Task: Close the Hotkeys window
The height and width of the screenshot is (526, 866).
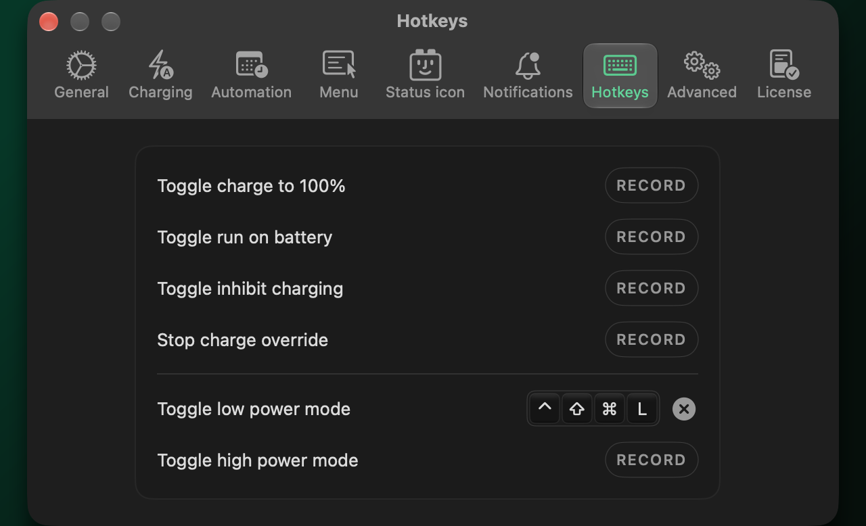Action: pos(49,22)
